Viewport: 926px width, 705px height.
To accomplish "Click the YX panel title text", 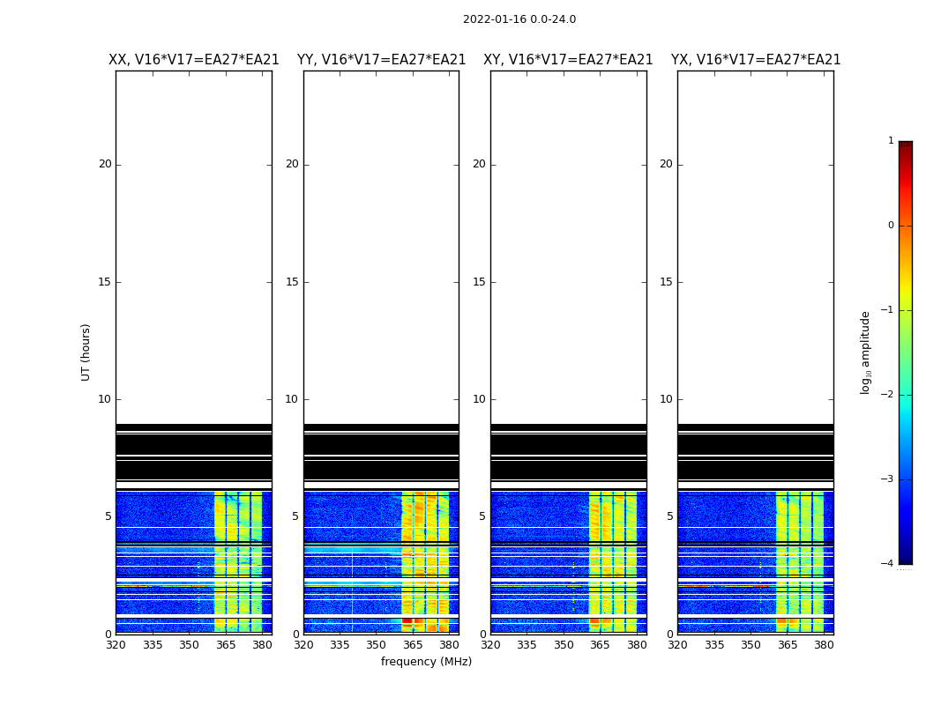I will 755,60.
